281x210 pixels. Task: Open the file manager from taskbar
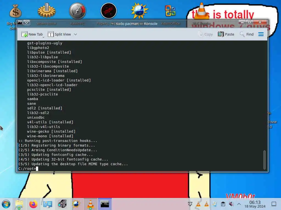click(x=19, y=204)
